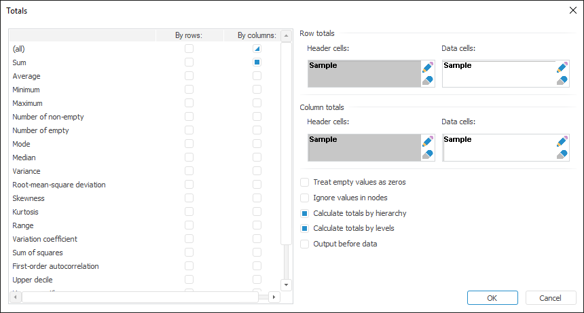Click pencil icon for Column totals header cells
The width and height of the screenshot is (584, 313).
[x=427, y=141]
